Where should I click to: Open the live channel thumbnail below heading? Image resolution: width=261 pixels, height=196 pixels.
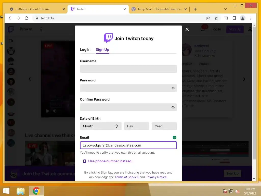[x=50, y=153]
